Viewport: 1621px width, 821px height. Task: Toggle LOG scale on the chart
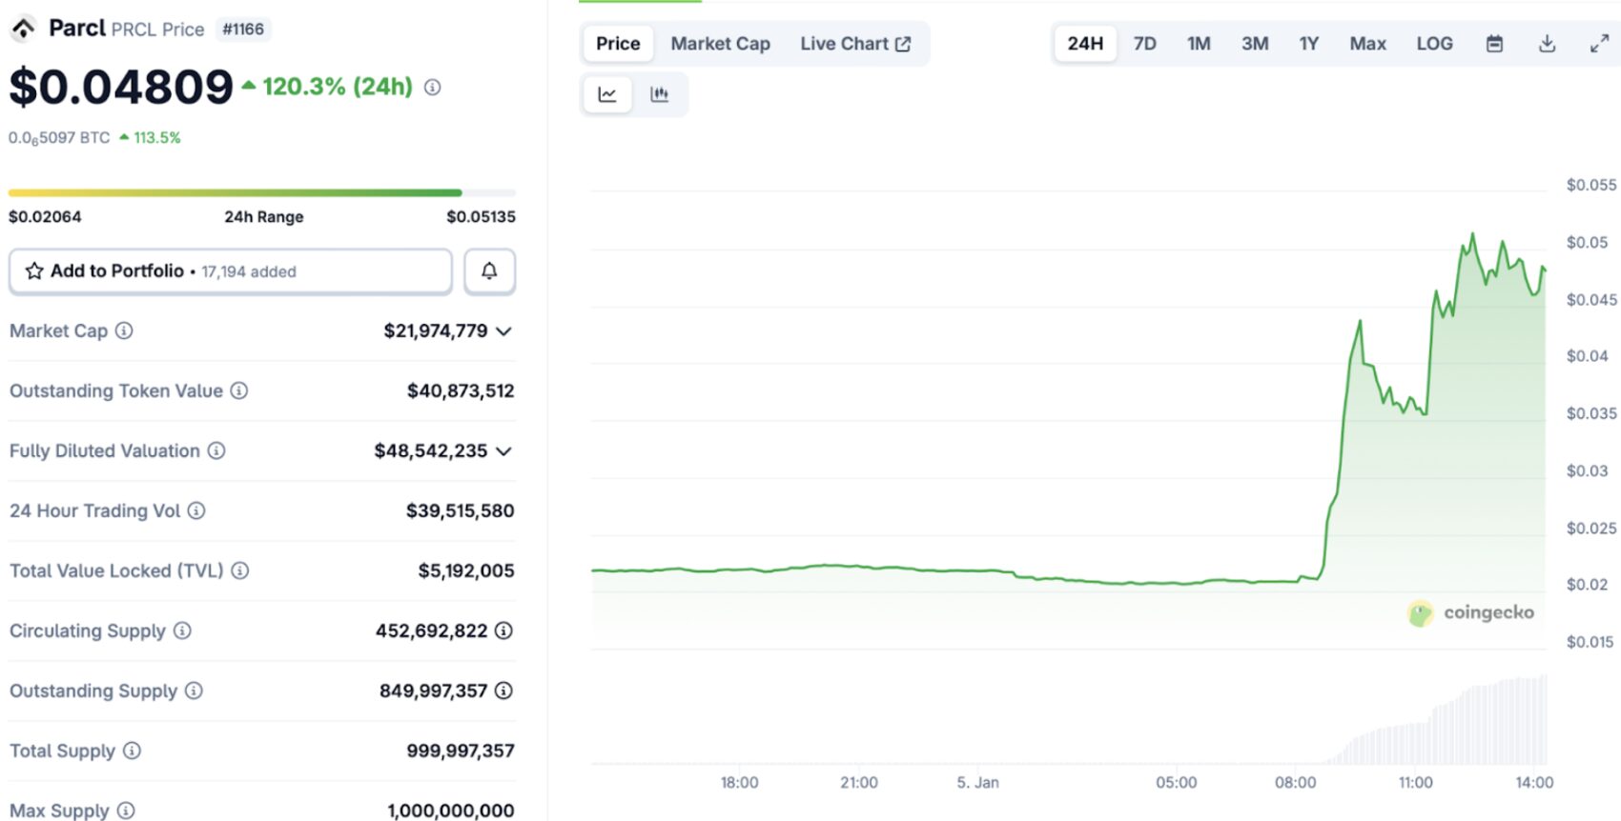(x=1434, y=44)
